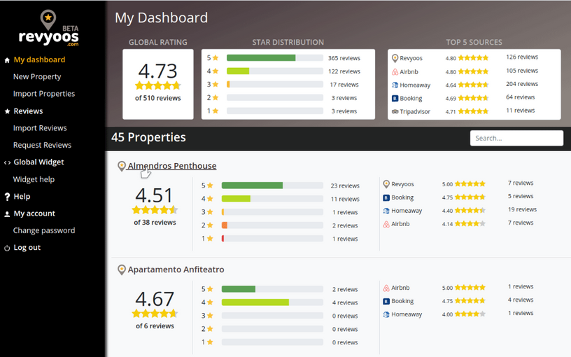571x357 pixels.
Task: Click Homeaway icon in Apartamento Anfiteatro sources
Action: point(386,314)
